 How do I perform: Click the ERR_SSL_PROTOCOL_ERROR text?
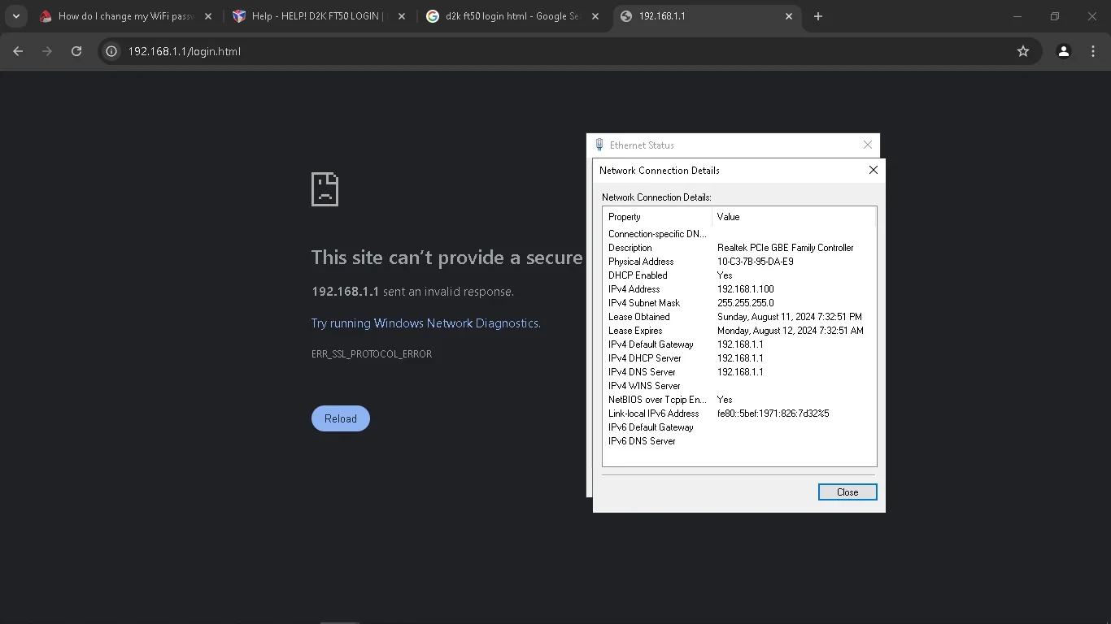pos(372,354)
